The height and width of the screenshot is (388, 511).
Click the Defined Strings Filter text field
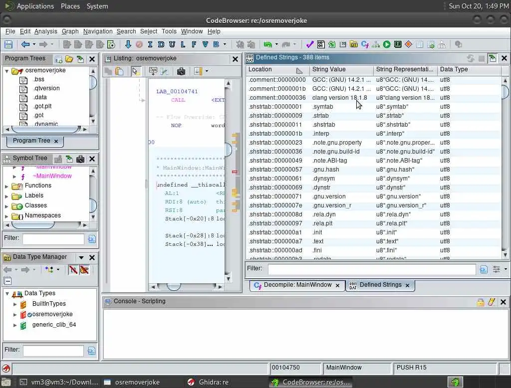point(371,269)
